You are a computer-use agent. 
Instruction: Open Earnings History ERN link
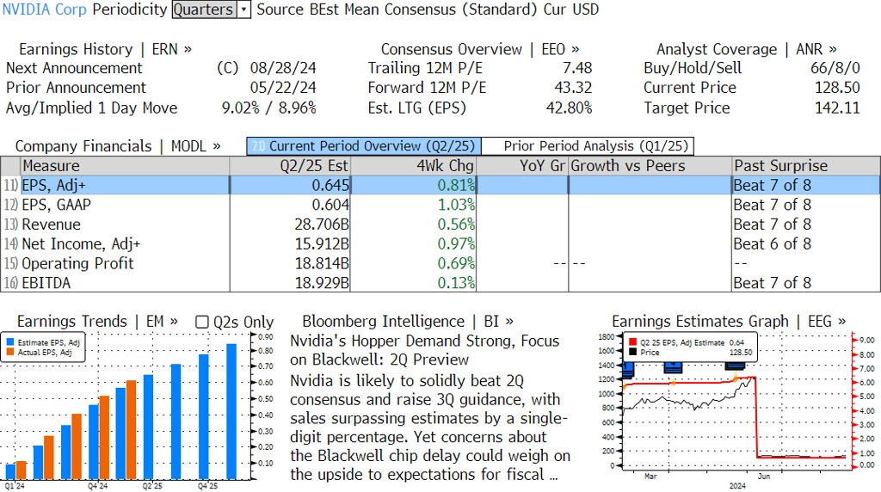point(105,49)
